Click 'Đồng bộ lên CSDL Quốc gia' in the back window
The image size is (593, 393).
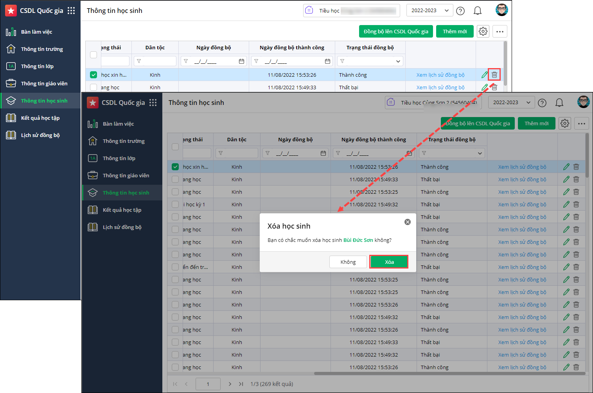[396, 31]
